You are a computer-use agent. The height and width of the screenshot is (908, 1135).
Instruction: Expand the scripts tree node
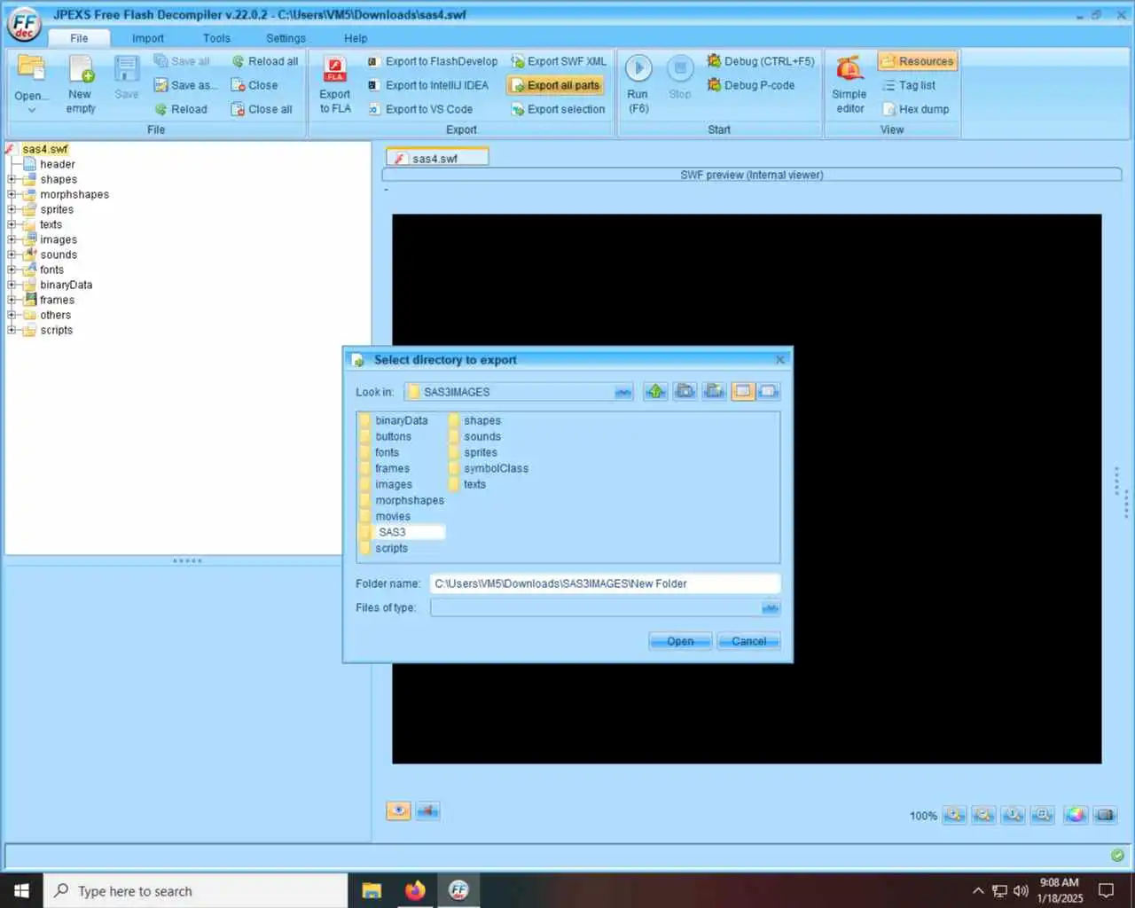click(12, 330)
